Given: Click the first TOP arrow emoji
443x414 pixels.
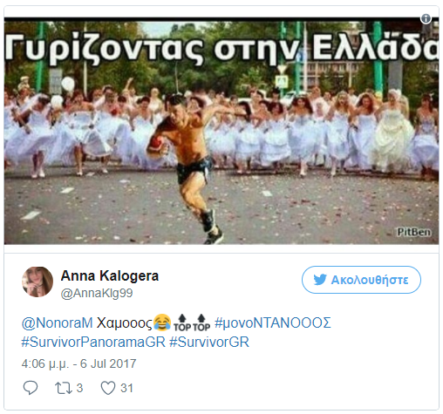Looking at the screenshot, I should (x=182, y=322).
